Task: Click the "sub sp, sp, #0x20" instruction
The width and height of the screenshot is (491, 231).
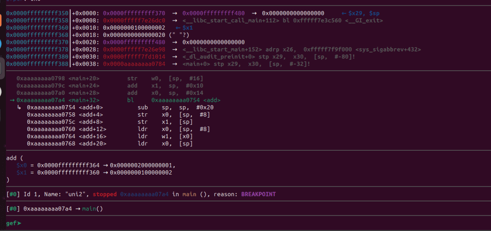Action: [x=175, y=108]
